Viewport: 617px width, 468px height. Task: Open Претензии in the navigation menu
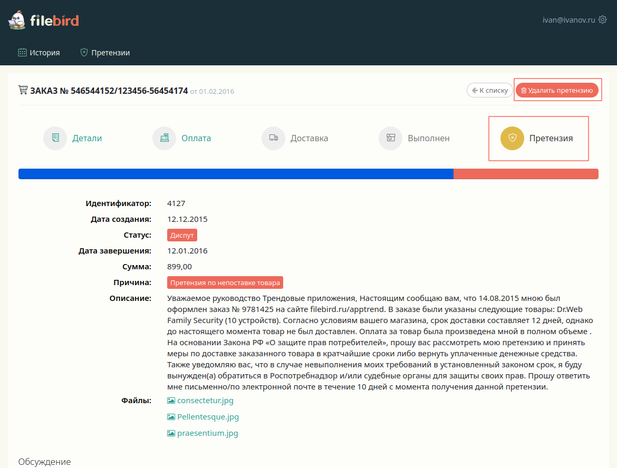coord(105,53)
